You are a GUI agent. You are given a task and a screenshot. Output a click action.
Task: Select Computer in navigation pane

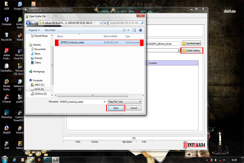[x=36, y=81]
